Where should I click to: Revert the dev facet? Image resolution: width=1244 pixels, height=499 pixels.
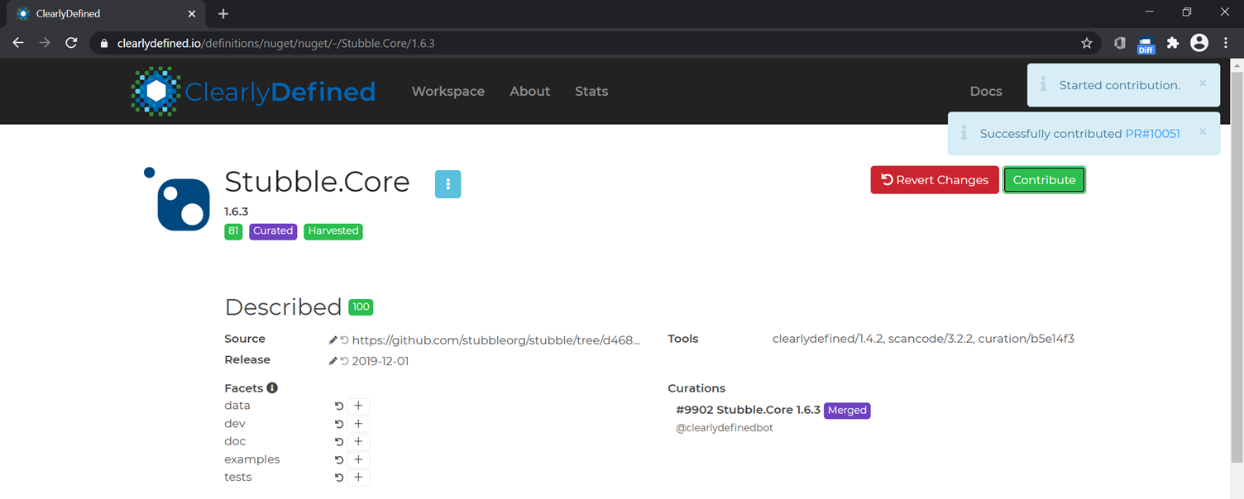pyautogui.click(x=339, y=424)
